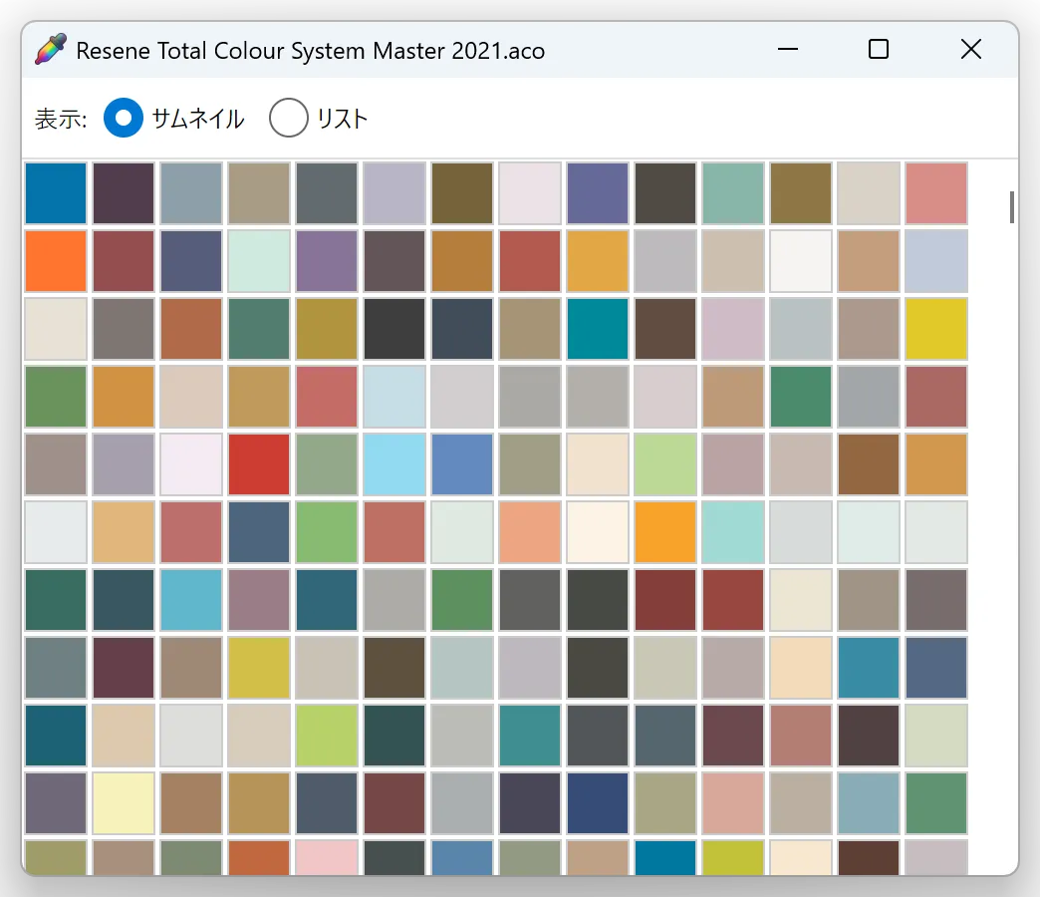Maximize the colour palette window

pos(879,50)
